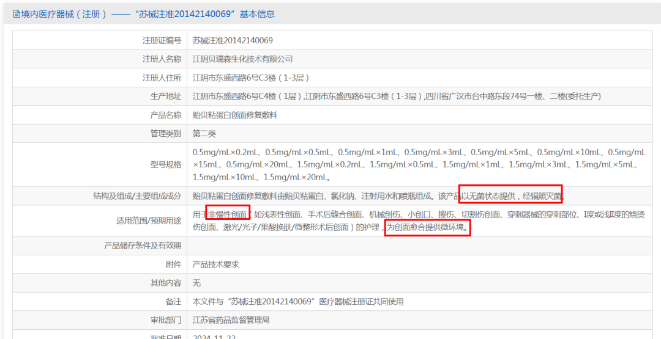Click the production address text with '委托生产'
Screen dimensions: 661x339
(397, 97)
